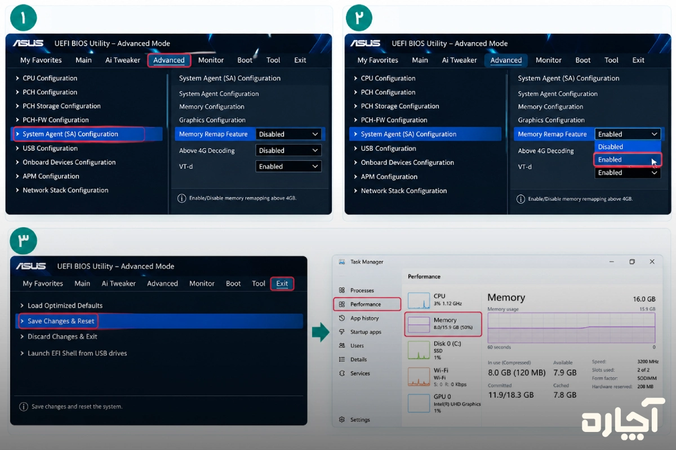Expand the Load Optimized Defaults chevron
676x450 pixels.
coord(22,305)
